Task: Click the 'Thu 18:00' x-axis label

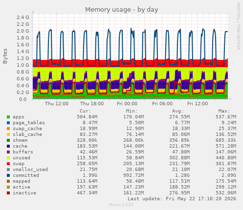Action: pos(92,104)
